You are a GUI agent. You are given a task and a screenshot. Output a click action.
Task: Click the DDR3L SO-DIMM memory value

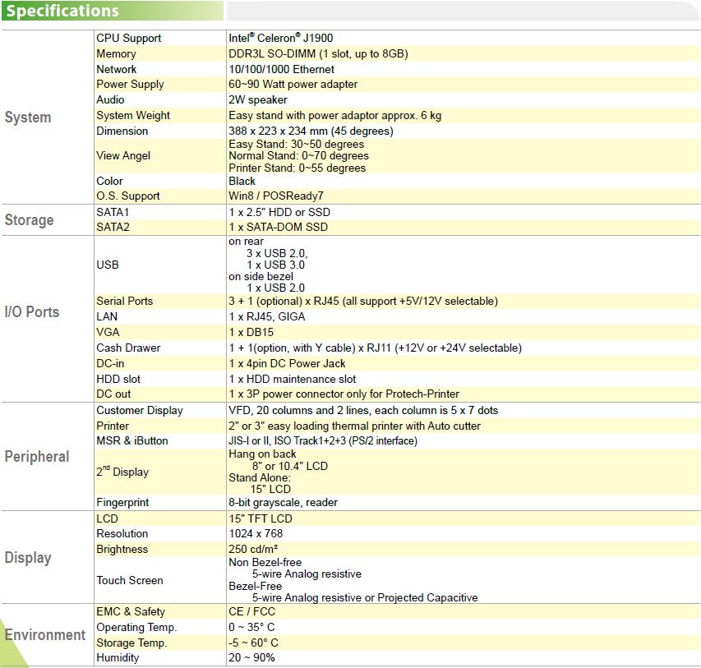click(x=318, y=53)
